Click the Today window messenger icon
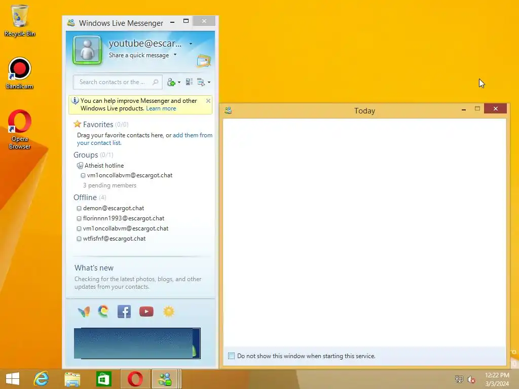519x389 pixels. point(228,110)
